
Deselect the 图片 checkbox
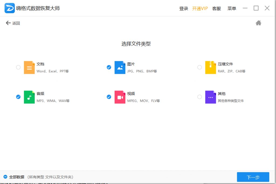pos(109,67)
